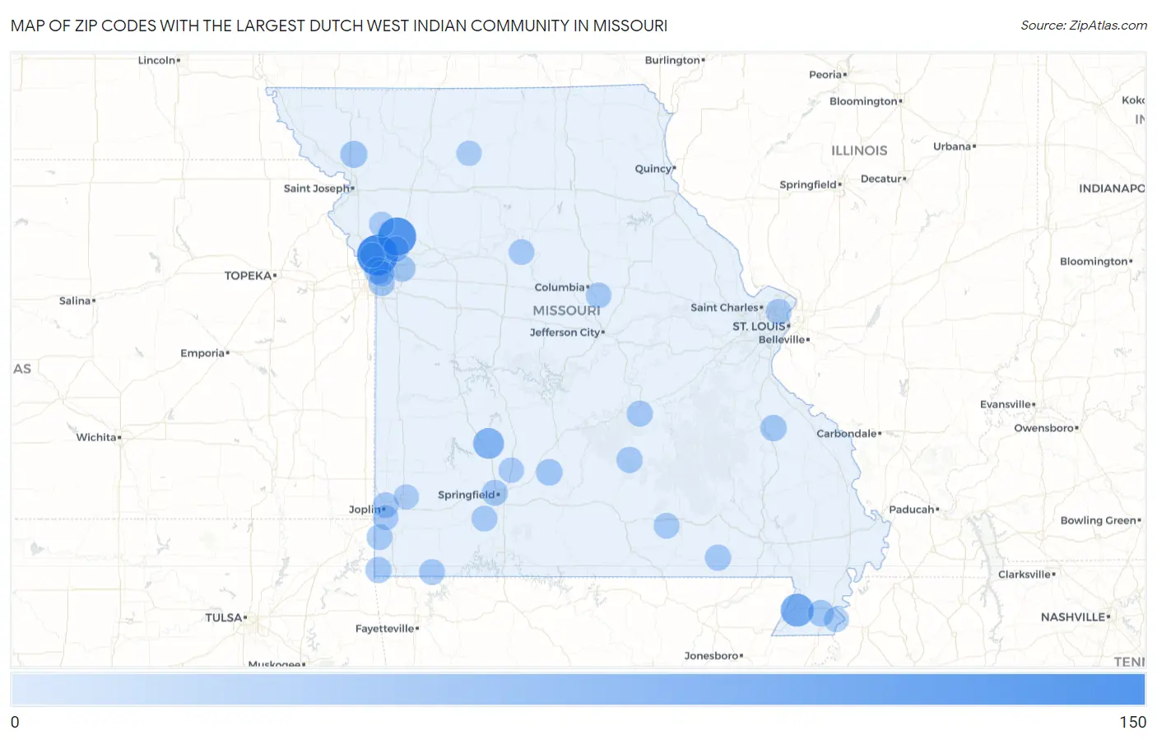The width and height of the screenshot is (1157, 740).
Task: Click the bubble beside Columbia label
Action: (x=598, y=296)
